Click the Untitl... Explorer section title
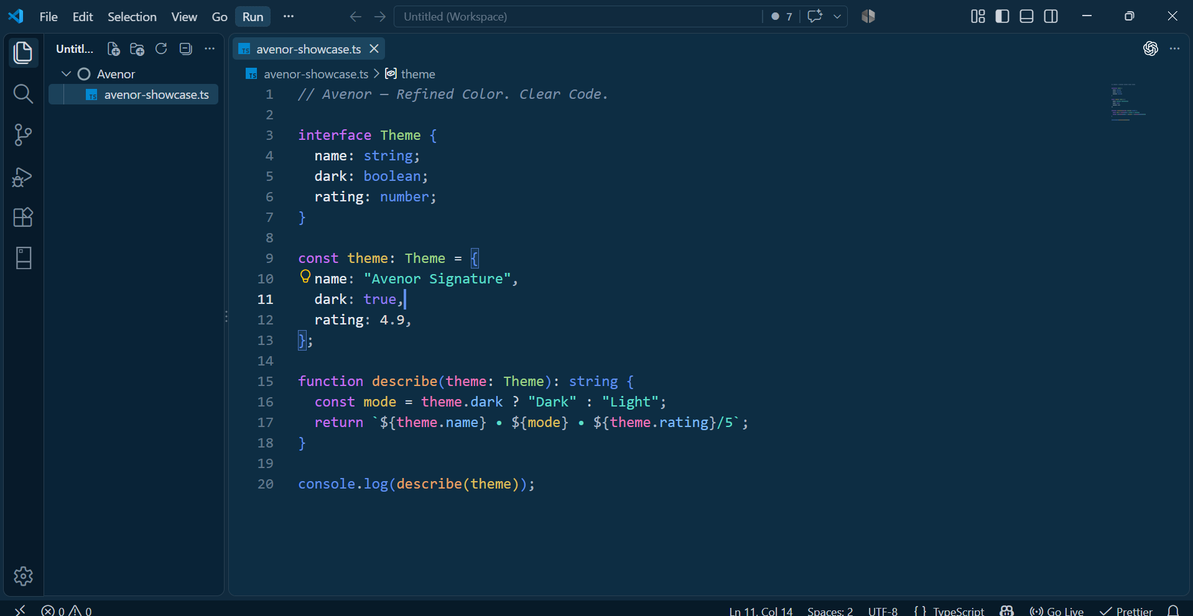 [x=75, y=49]
